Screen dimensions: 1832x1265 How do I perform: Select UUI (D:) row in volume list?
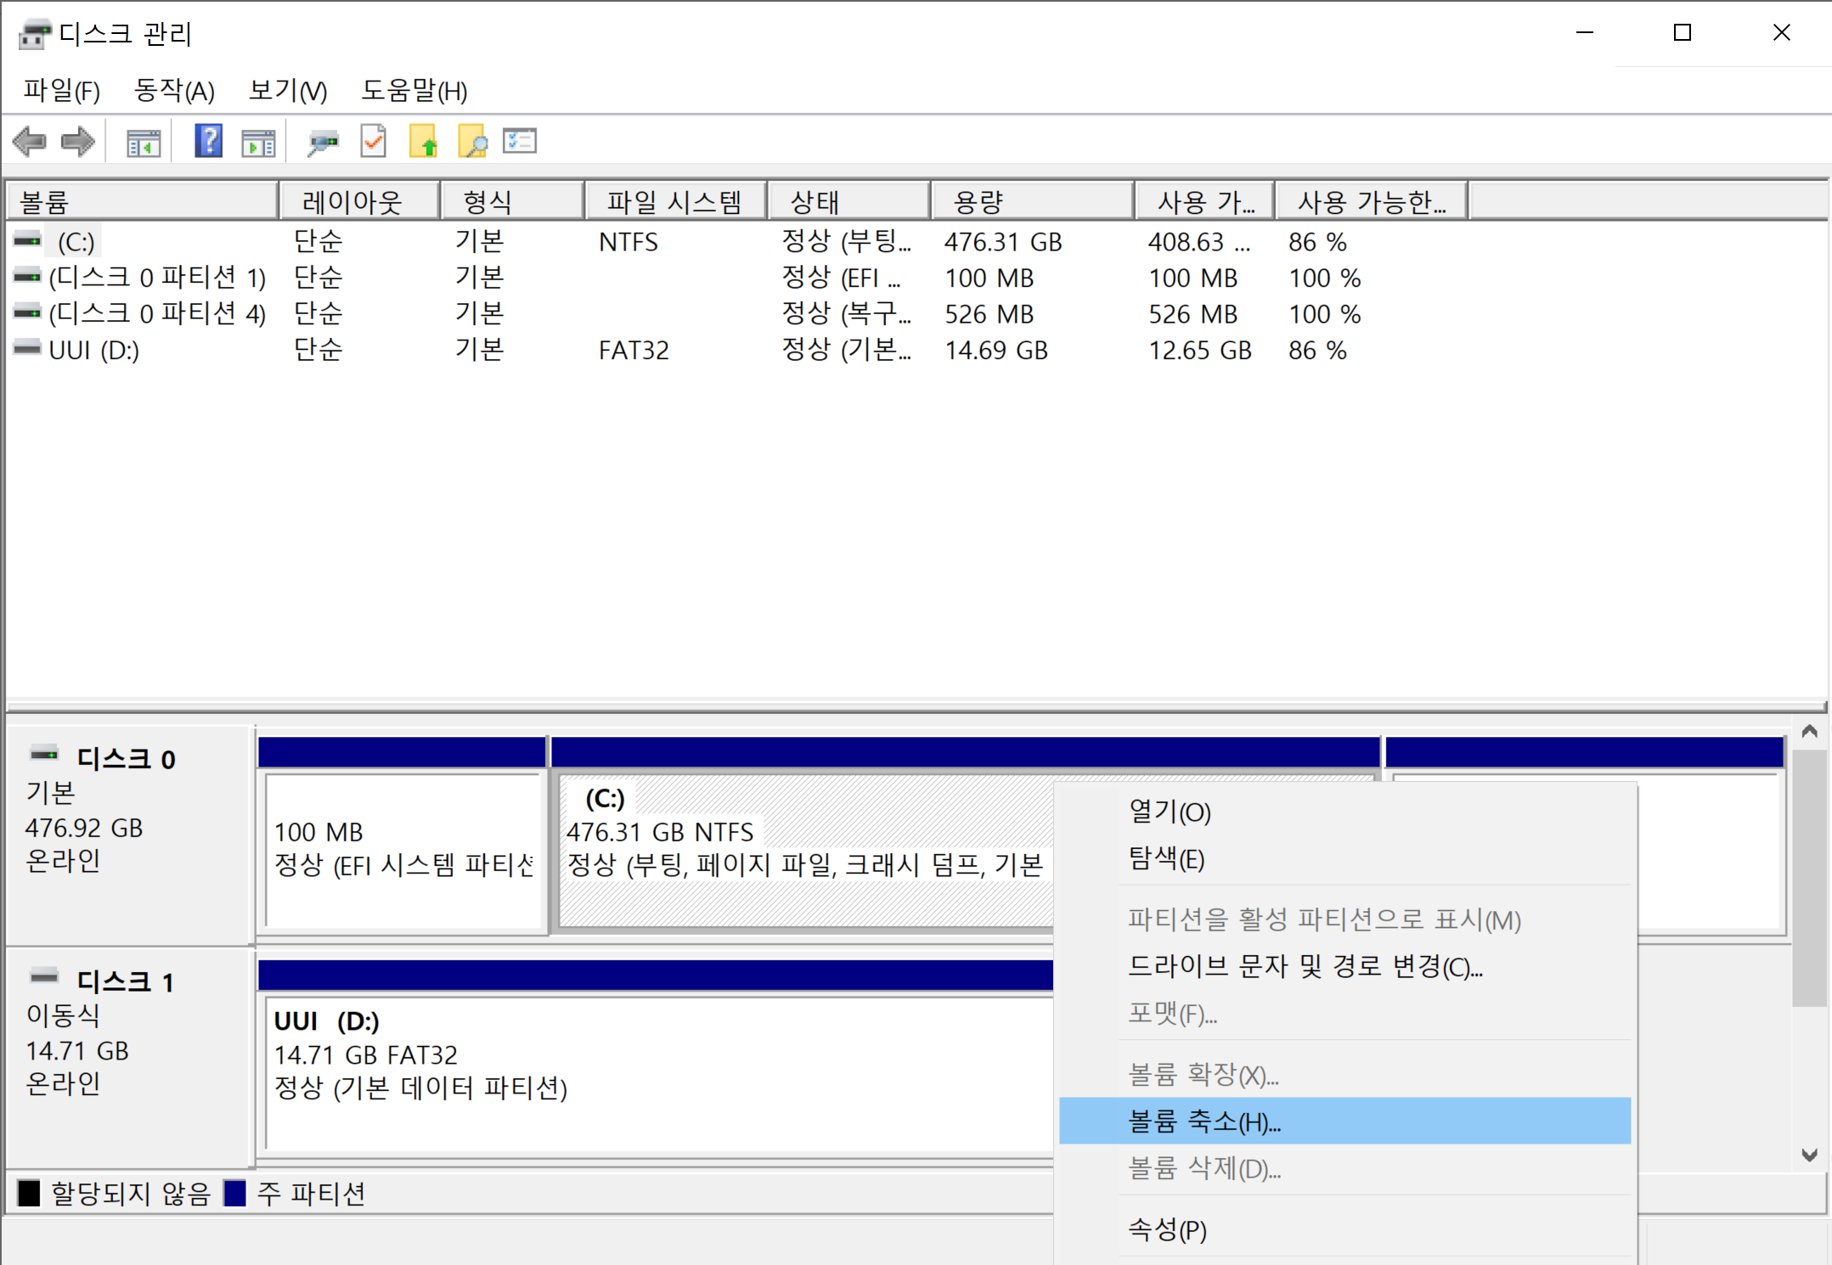point(93,350)
